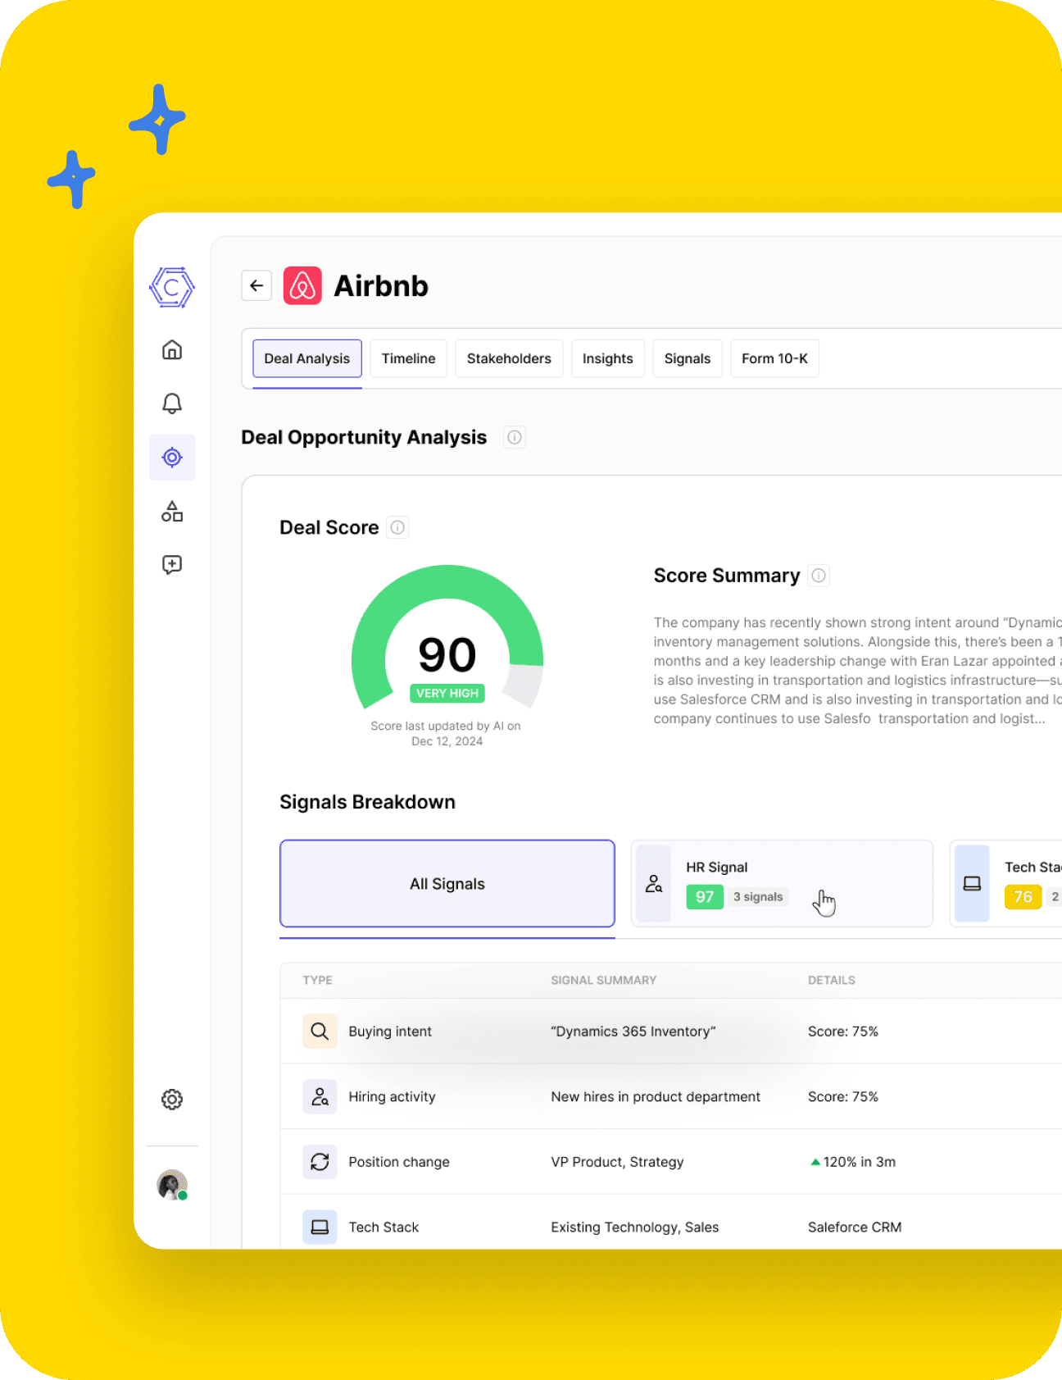
Task: Select the target icon in sidebar
Action: pos(172,458)
